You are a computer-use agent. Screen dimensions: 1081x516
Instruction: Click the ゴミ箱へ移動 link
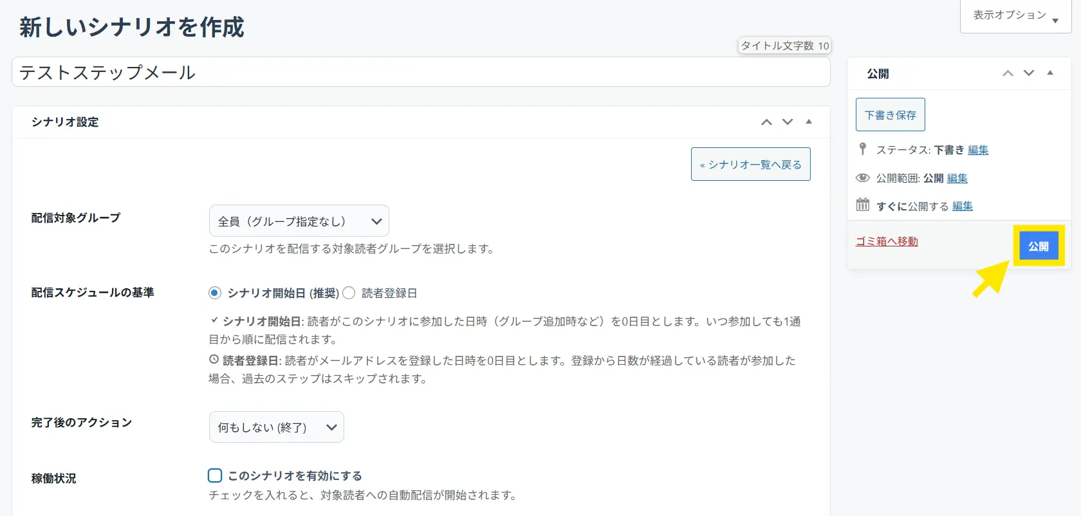(x=887, y=241)
